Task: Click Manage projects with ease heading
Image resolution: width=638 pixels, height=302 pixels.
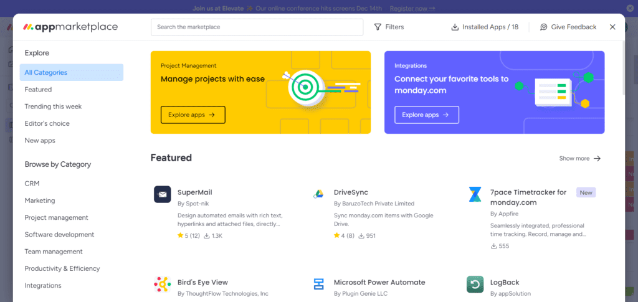Action: click(x=213, y=79)
